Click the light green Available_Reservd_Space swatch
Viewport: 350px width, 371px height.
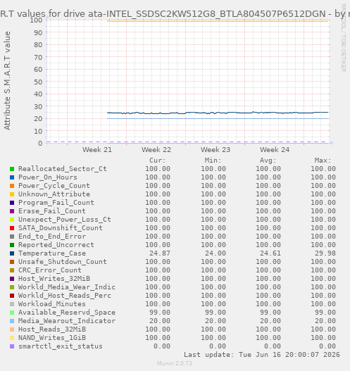click(x=12, y=313)
